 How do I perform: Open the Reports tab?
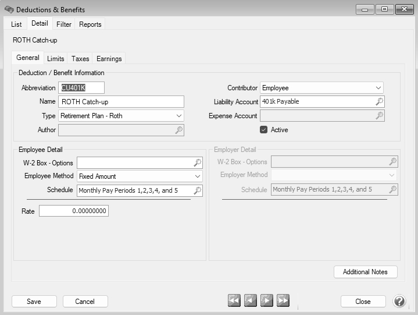coord(90,24)
